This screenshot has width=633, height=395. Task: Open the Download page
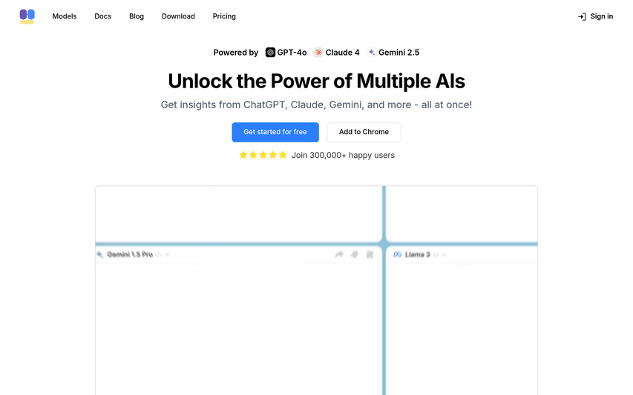pyautogui.click(x=178, y=16)
